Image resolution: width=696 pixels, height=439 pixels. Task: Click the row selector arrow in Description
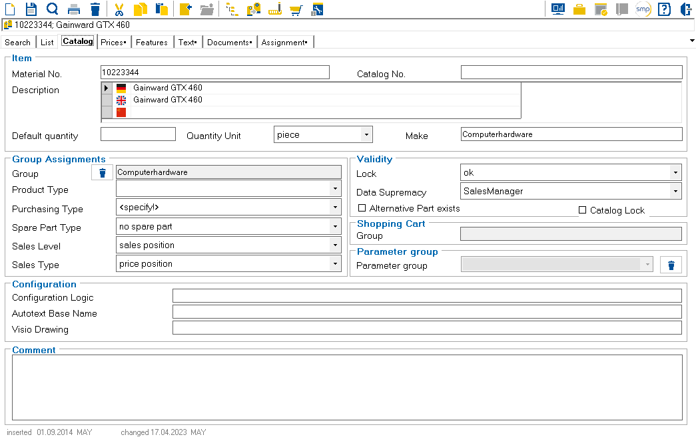(x=107, y=88)
